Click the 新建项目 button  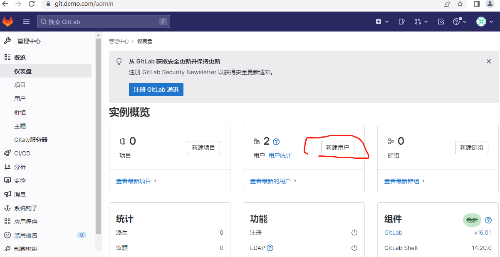point(203,148)
